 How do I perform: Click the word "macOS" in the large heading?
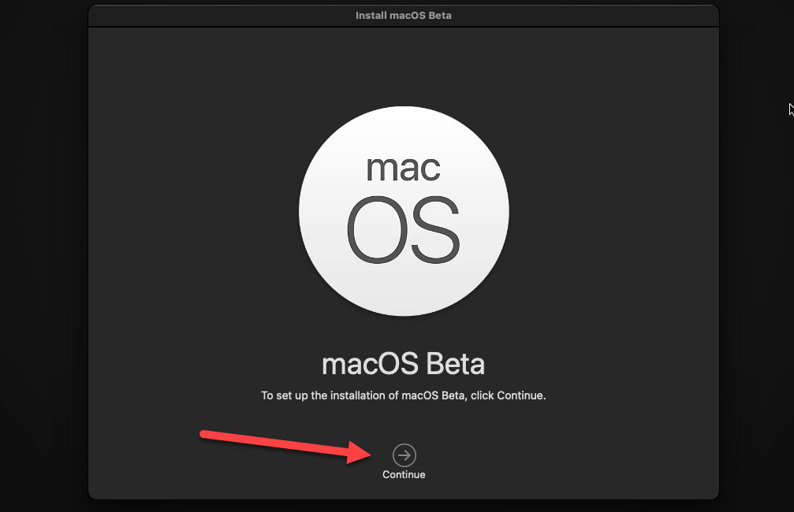(371, 365)
